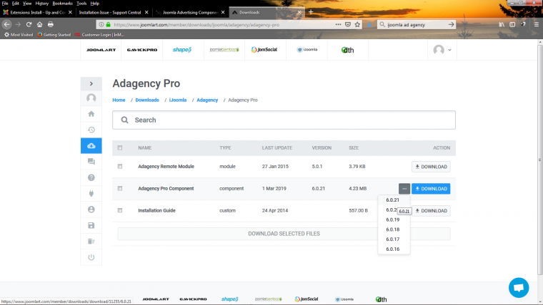Check the Adagency Remote Module checkbox
Image resolution: width=543 pixels, height=305 pixels.
(x=120, y=167)
